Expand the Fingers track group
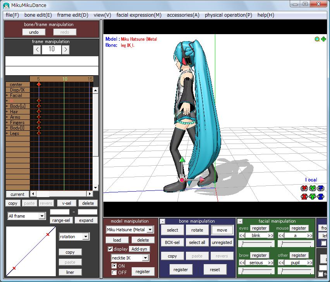 point(7,123)
